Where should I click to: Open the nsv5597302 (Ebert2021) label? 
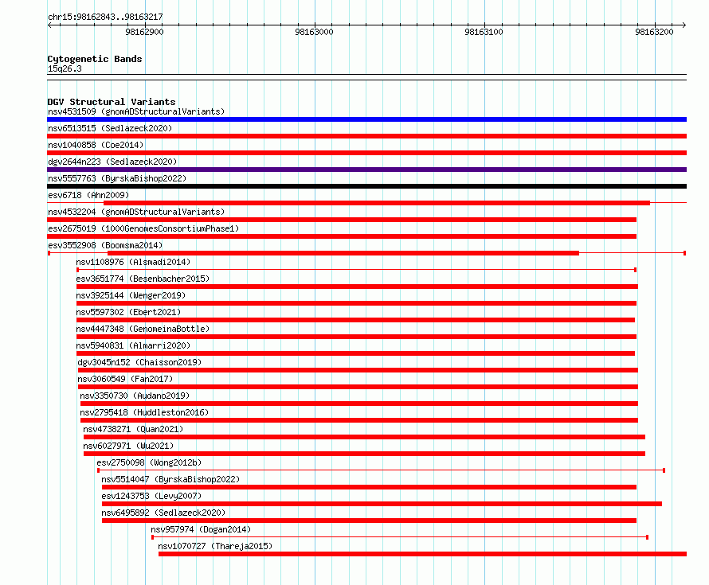click(128, 312)
